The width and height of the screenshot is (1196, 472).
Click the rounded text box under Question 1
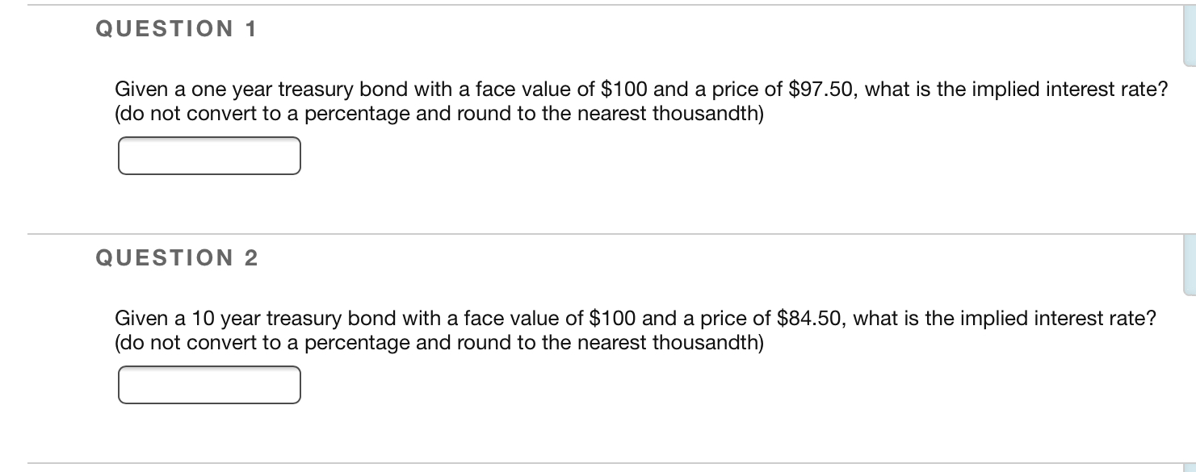click(209, 157)
